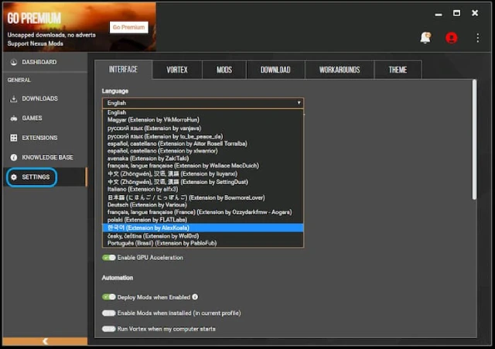Switch to the Interface tab

pyautogui.click(x=124, y=70)
